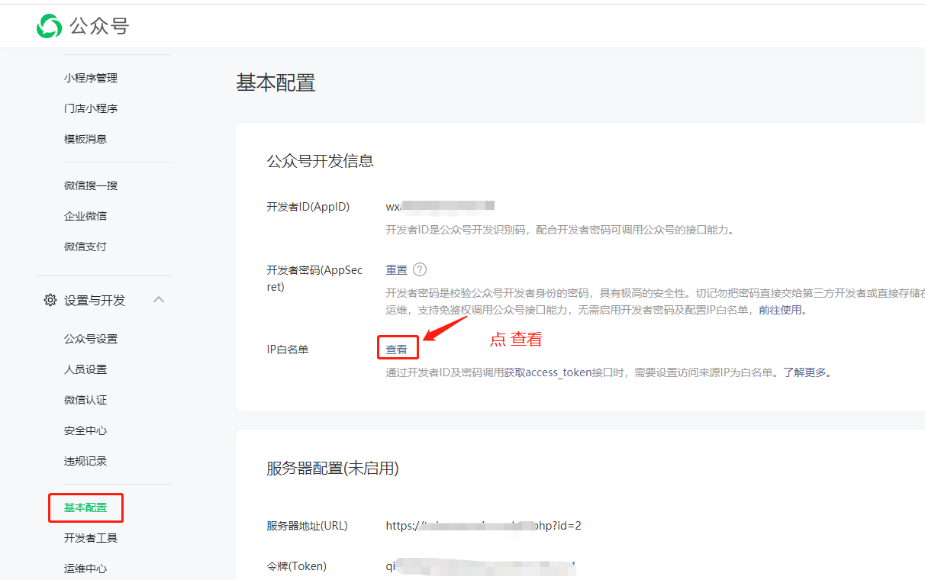Image resolution: width=925 pixels, height=580 pixels.
Task: Click the 开发者ID(AppID) label
Action: tap(308, 206)
